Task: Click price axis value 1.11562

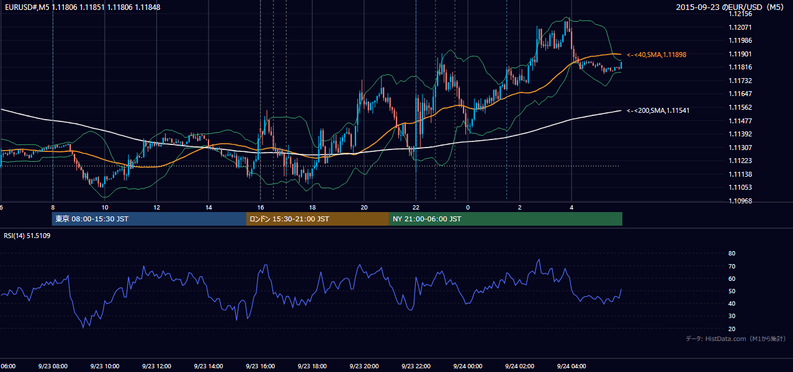Action: click(x=741, y=107)
